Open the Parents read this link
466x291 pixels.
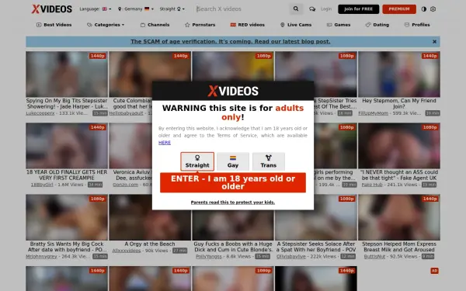click(x=233, y=203)
